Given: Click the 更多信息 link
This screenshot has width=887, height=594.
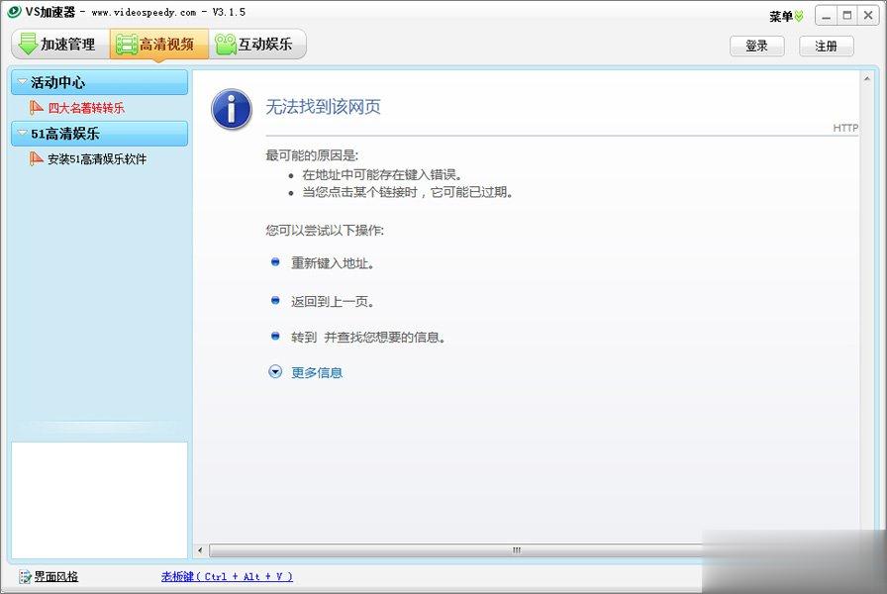Looking at the screenshot, I should pos(317,373).
